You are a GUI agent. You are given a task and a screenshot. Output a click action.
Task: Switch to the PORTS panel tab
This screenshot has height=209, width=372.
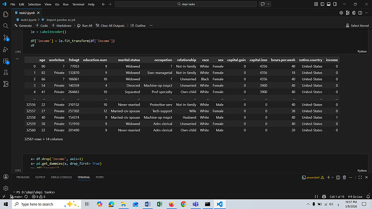coord(100,177)
